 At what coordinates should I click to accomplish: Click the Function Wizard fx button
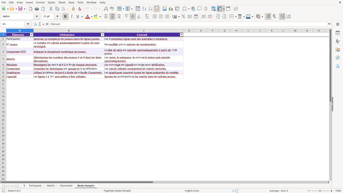pyautogui.click(x=35, y=24)
